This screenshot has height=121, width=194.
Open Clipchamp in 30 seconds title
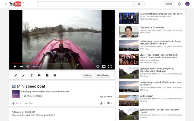pyautogui.click(x=152, y=27)
